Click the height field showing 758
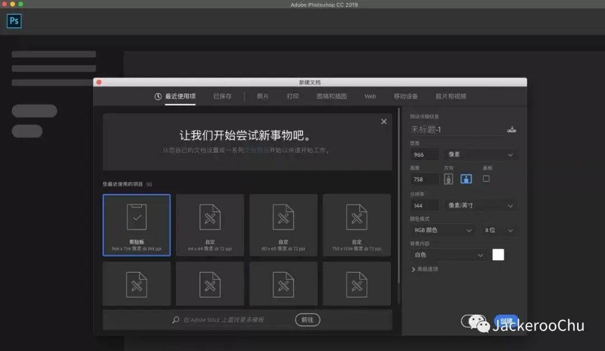 tap(425, 179)
